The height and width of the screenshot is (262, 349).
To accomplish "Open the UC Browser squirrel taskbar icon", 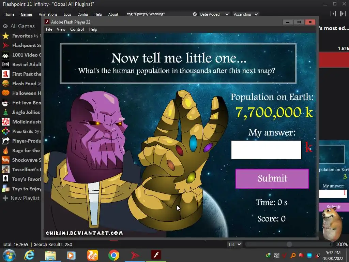I will click(x=93, y=255).
